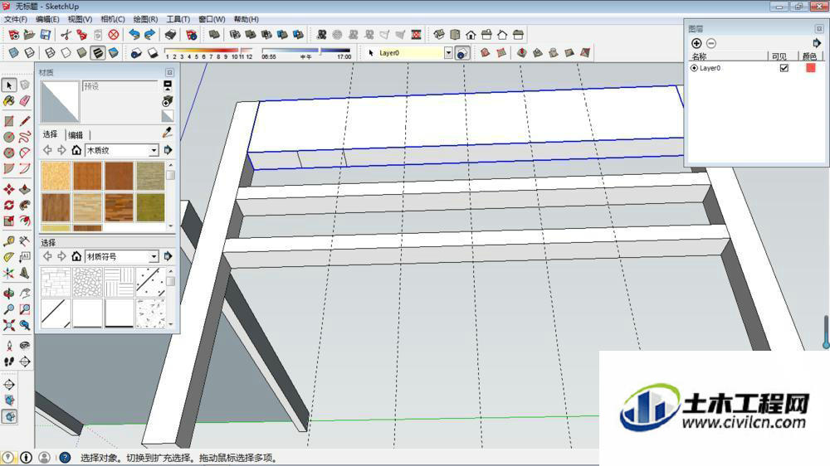
Task: Open details menu of wood materials list
Action: pos(168,150)
